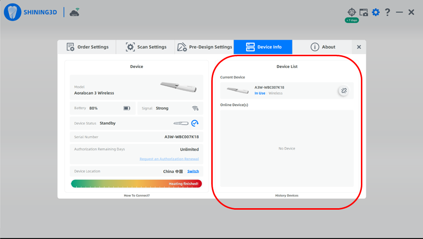Open the cloud connection status icon
423x239 pixels.
click(x=74, y=12)
